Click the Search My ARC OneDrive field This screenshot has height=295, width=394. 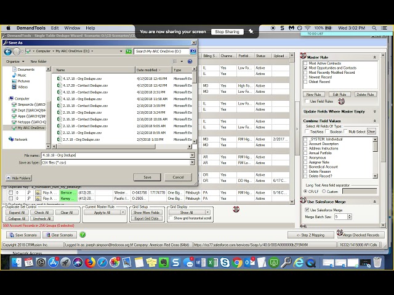pos(161,51)
